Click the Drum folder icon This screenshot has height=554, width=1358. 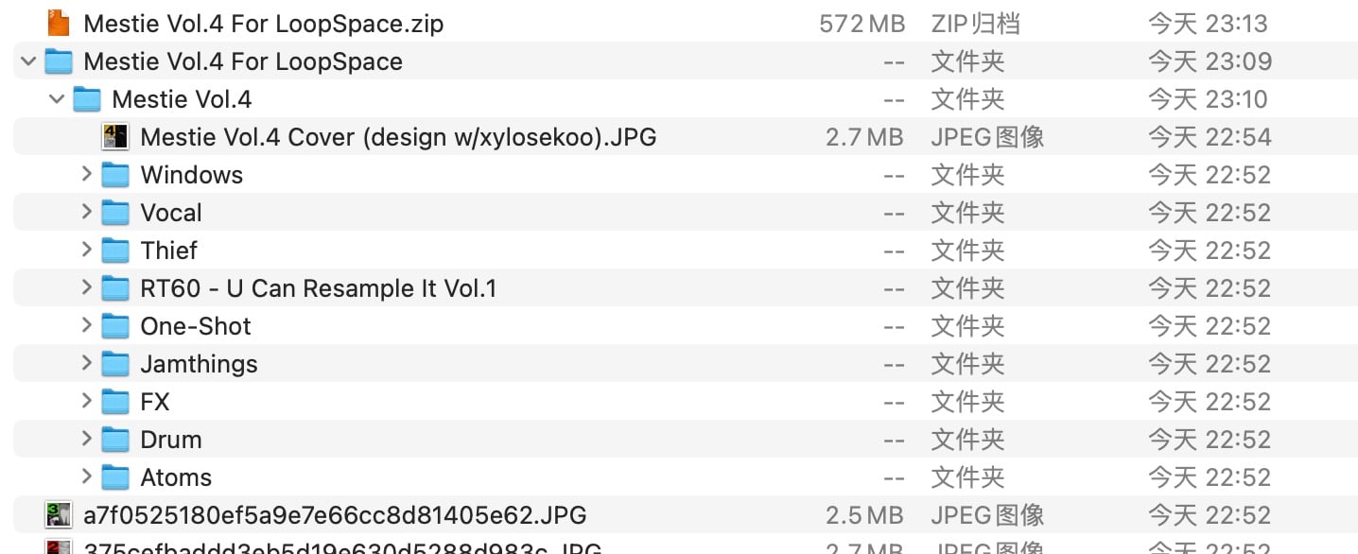click(115, 440)
